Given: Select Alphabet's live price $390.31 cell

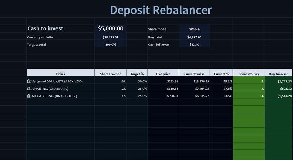Looking at the screenshot, I should click(163, 96).
